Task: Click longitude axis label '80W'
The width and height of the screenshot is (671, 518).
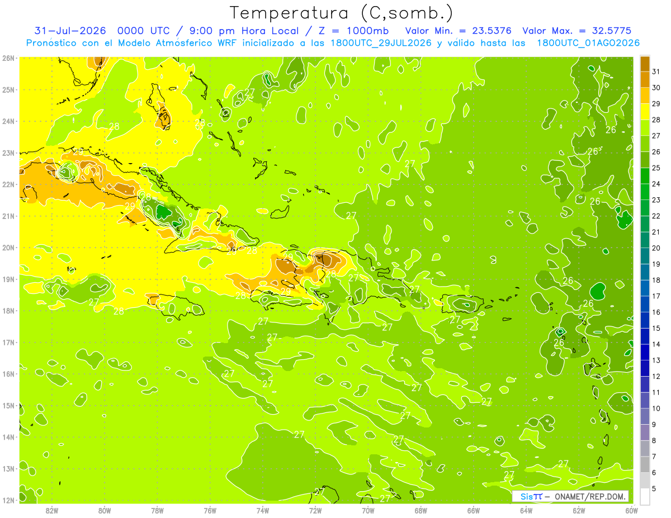Action: pyautogui.click(x=105, y=510)
